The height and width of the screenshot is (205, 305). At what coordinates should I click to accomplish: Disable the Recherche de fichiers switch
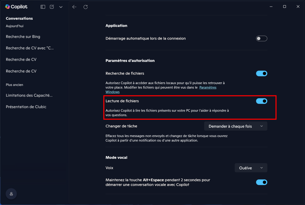(x=262, y=74)
